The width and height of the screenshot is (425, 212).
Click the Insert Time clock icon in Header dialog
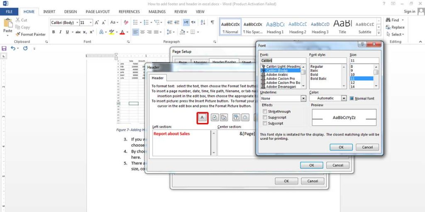(x=245, y=118)
